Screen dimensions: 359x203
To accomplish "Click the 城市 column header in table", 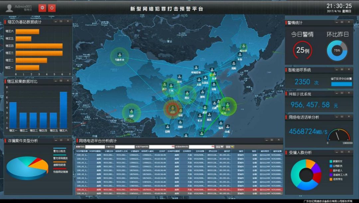I will [x=241, y=151].
